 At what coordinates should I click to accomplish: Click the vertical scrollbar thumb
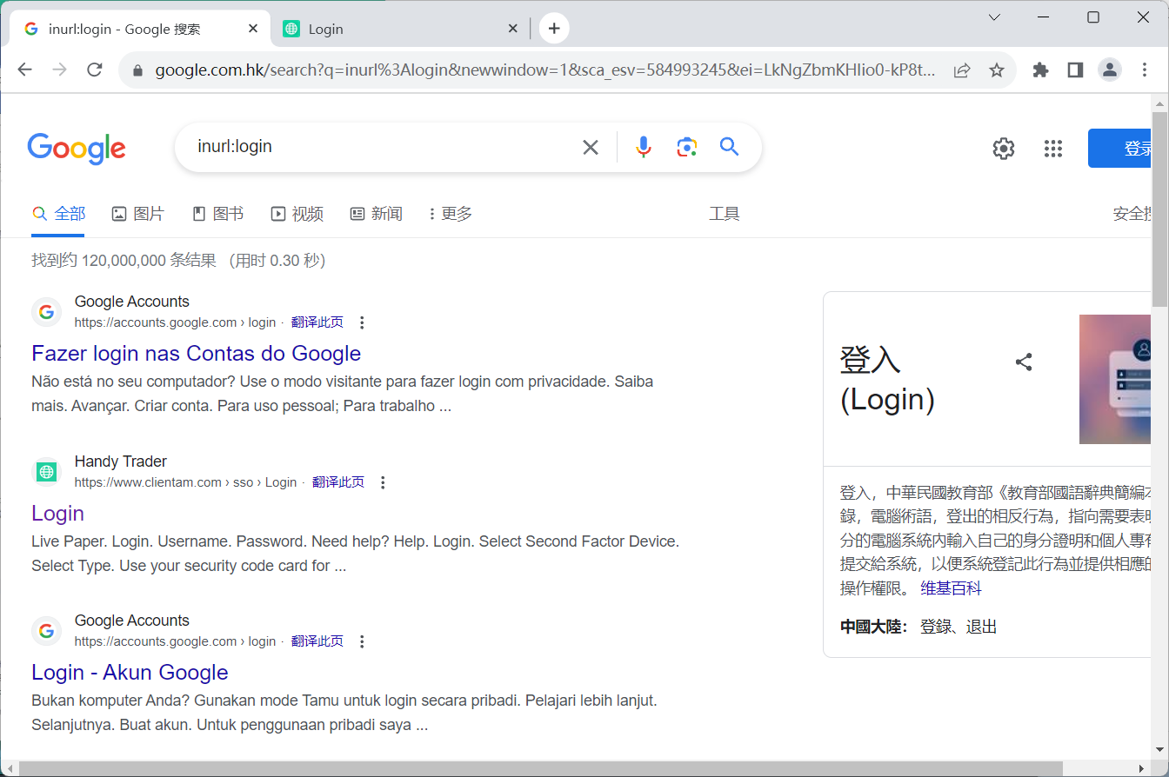point(1160,209)
